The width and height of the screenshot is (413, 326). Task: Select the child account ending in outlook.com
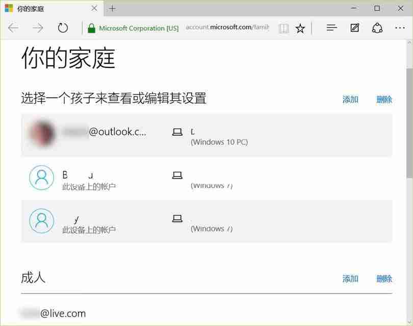(x=117, y=132)
